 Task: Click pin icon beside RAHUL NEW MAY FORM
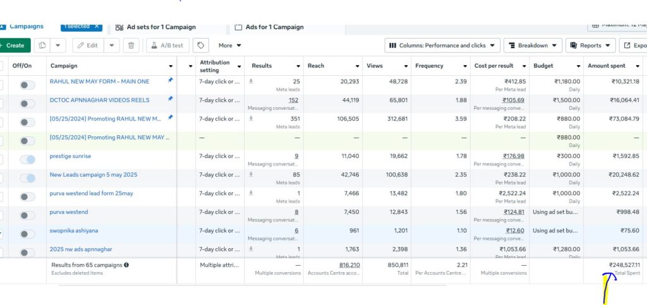click(170, 81)
